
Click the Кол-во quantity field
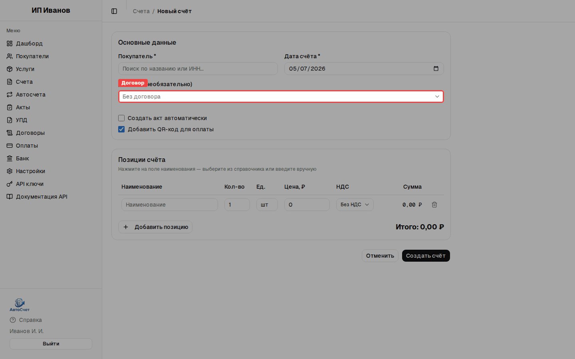click(237, 205)
